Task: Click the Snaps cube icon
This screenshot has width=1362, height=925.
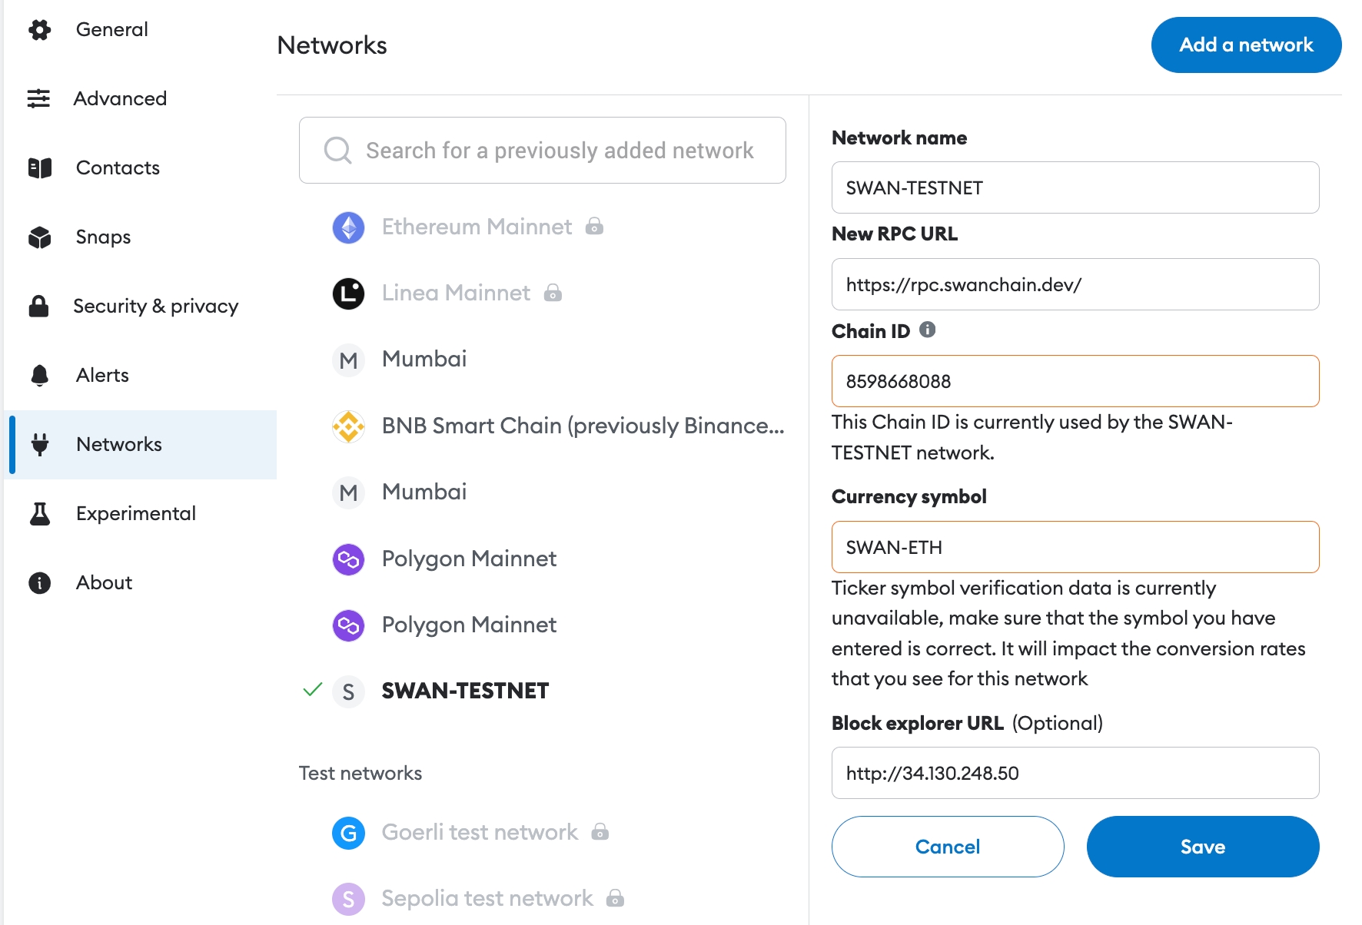Action: [x=39, y=237]
